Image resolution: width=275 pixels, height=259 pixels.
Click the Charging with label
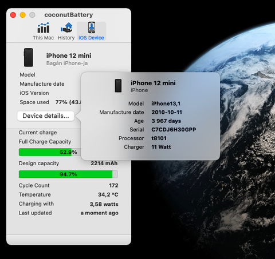click(x=36, y=204)
